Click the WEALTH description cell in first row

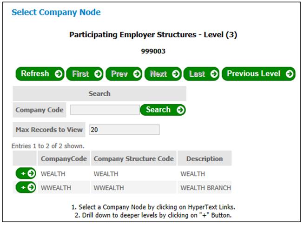pyautogui.click(x=192, y=174)
